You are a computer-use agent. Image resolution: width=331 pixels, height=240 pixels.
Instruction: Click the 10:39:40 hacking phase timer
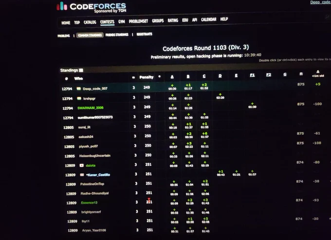(x=253, y=55)
